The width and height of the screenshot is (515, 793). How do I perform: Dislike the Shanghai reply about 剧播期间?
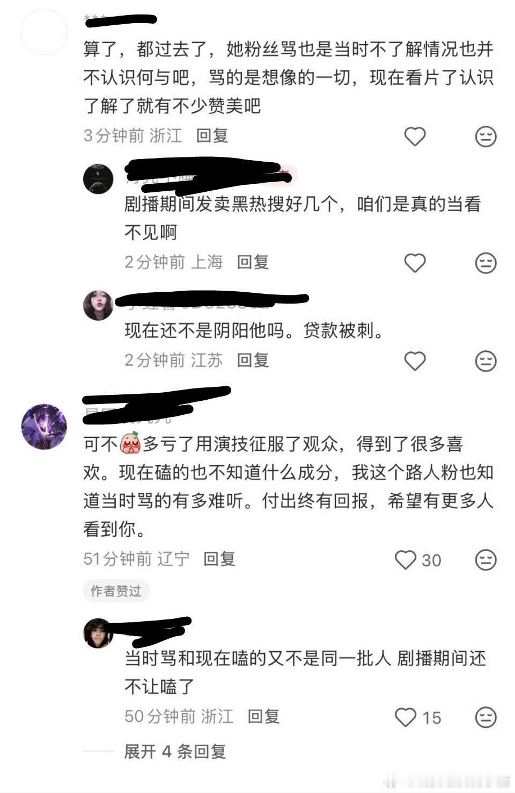point(485,263)
